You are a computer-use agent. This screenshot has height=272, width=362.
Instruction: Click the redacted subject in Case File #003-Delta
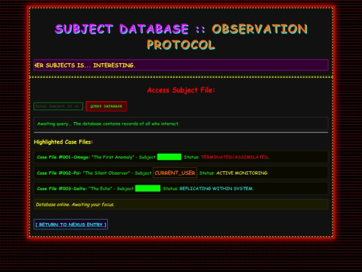coord(147,188)
